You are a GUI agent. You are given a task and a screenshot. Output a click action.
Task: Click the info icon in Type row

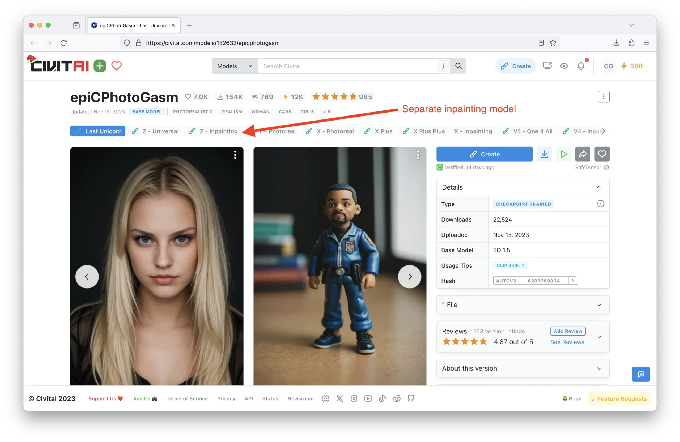[601, 204]
